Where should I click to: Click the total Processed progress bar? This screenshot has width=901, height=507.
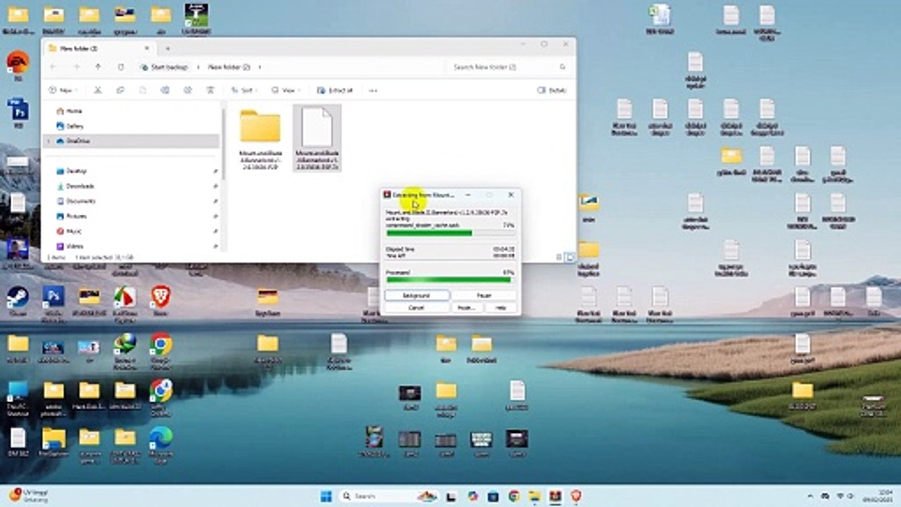click(450, 280)
